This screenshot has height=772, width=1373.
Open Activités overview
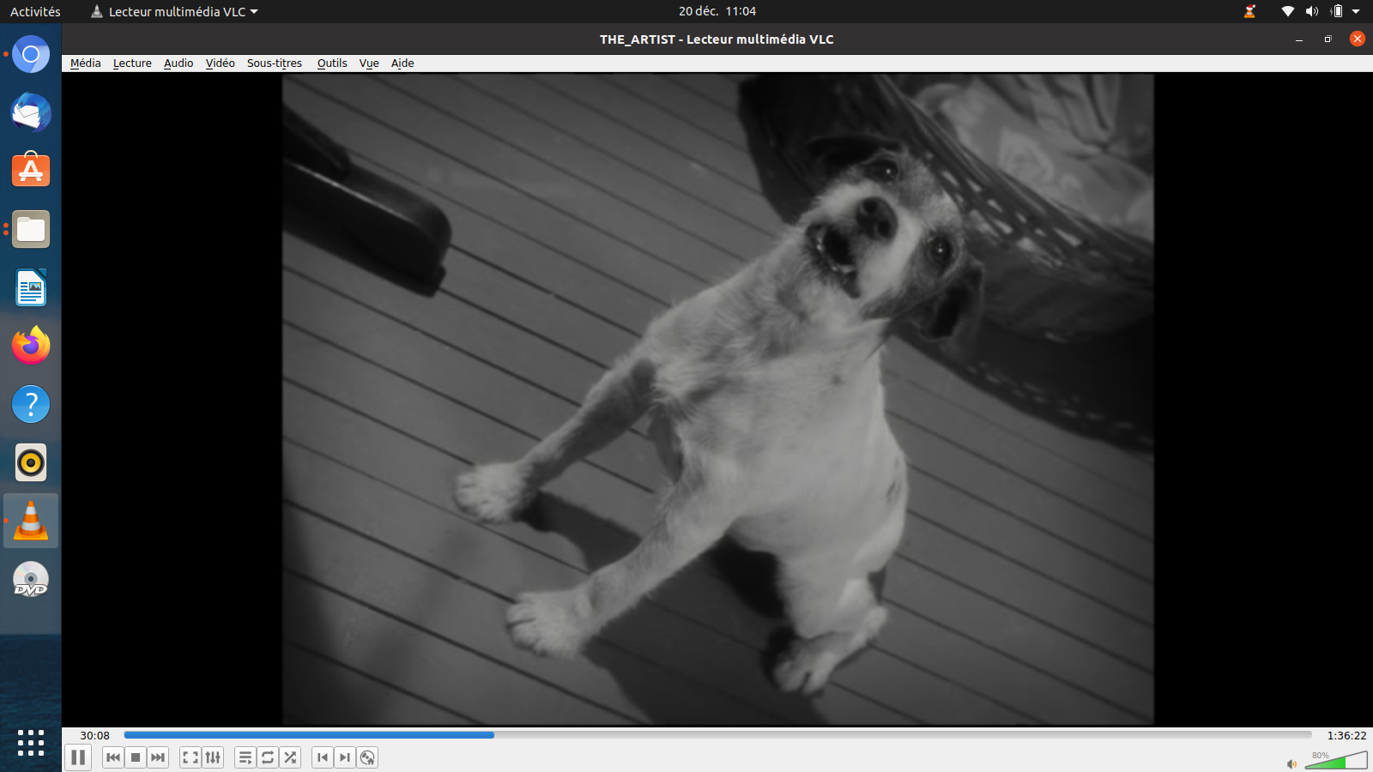(x=35, y=12)
